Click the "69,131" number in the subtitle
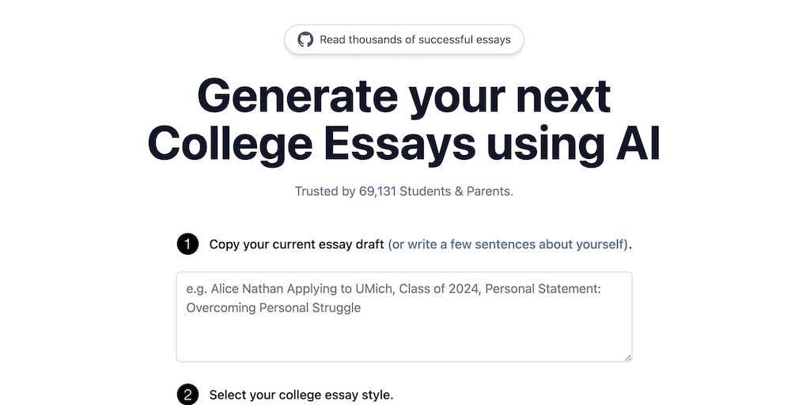The width and height of the screenshot is (810, 405). pos(377,191)
